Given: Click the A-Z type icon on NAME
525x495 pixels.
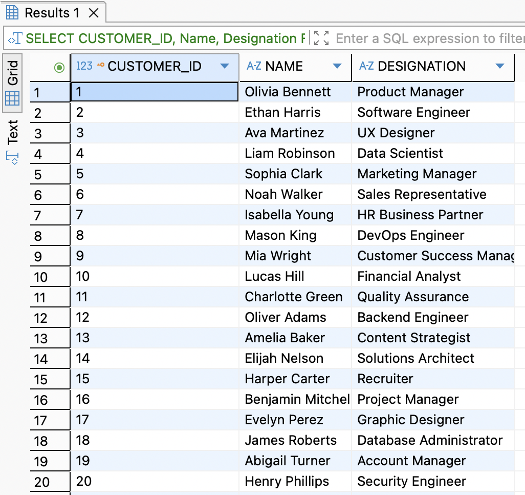Looking at the screenshot, I should (x=254, y=66).
